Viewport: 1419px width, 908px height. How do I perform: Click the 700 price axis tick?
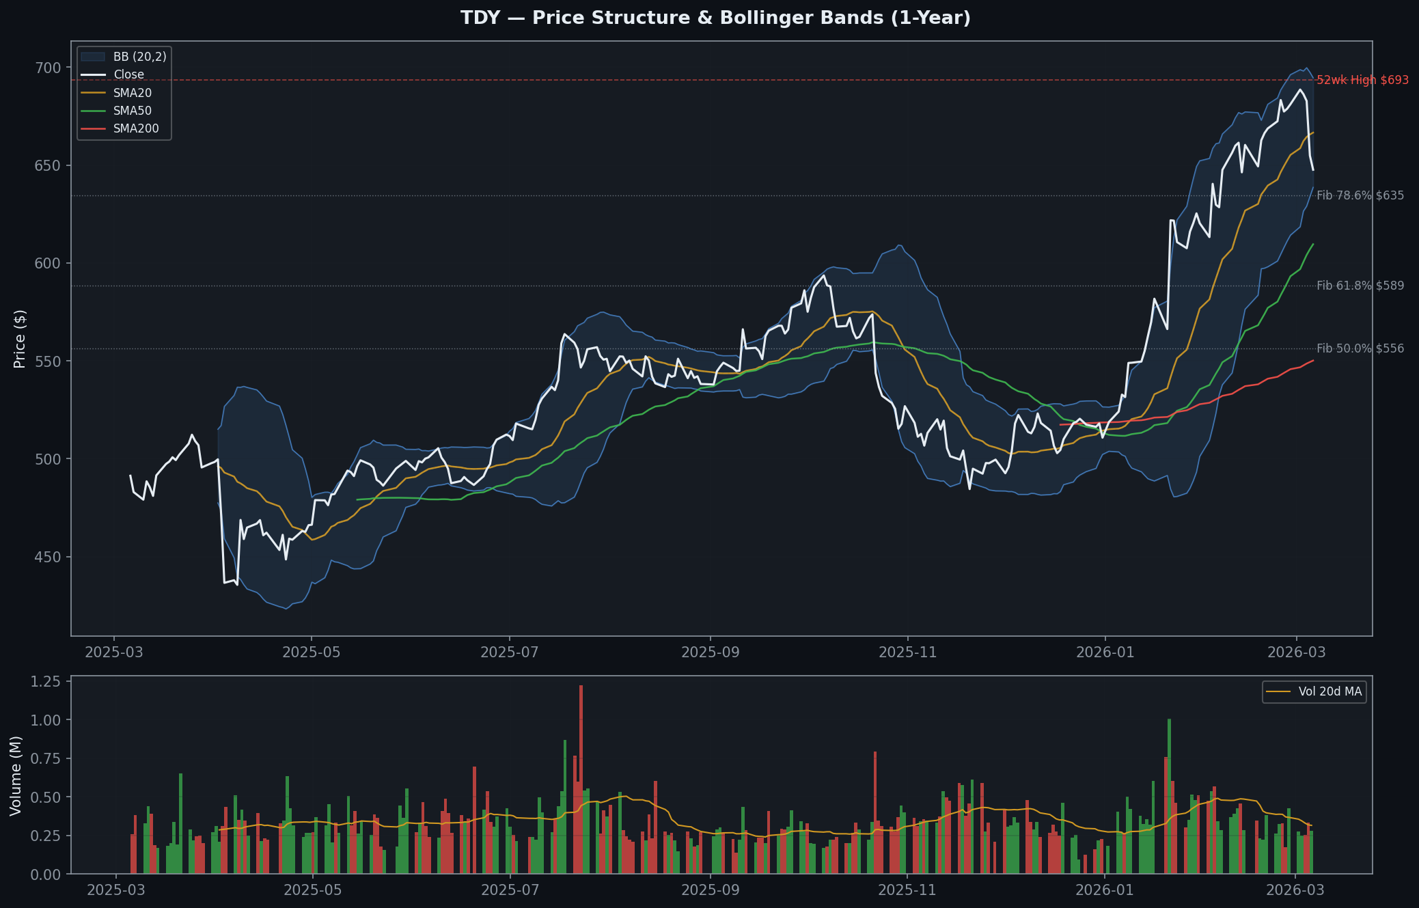click(48, 68)
